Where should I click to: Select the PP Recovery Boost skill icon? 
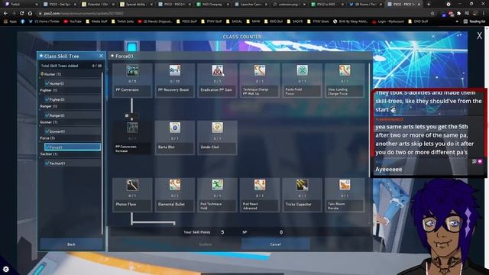click(x=175, y=70)
